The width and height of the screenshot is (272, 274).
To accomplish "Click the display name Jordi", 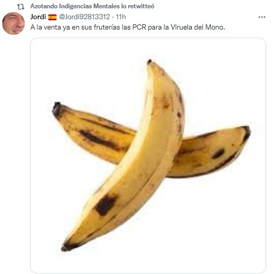I will 38,17.
